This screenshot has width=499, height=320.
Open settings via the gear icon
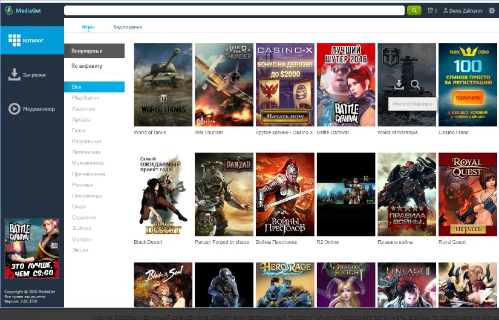491,10
